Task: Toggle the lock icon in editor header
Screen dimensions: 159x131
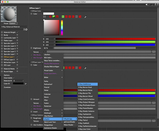Action: (x=155, y=4)
